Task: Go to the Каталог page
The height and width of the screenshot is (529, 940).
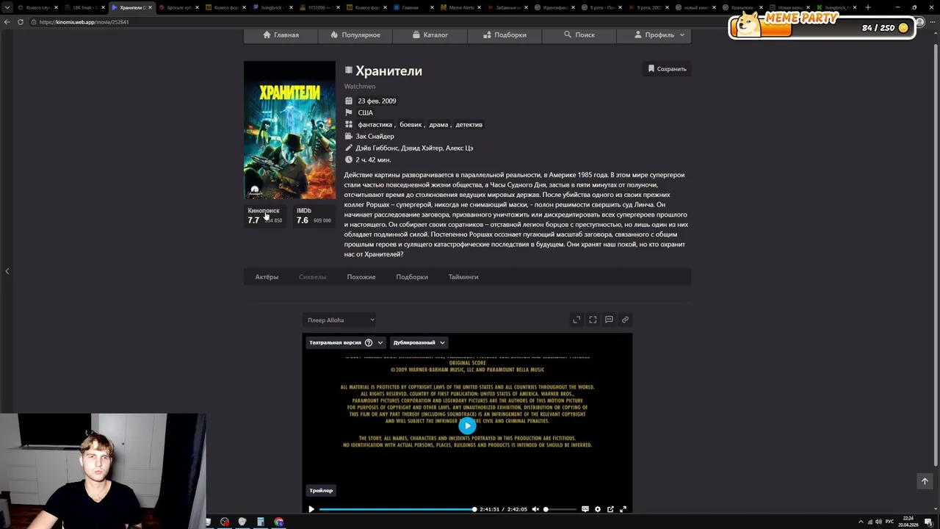Action: [430, 35]
